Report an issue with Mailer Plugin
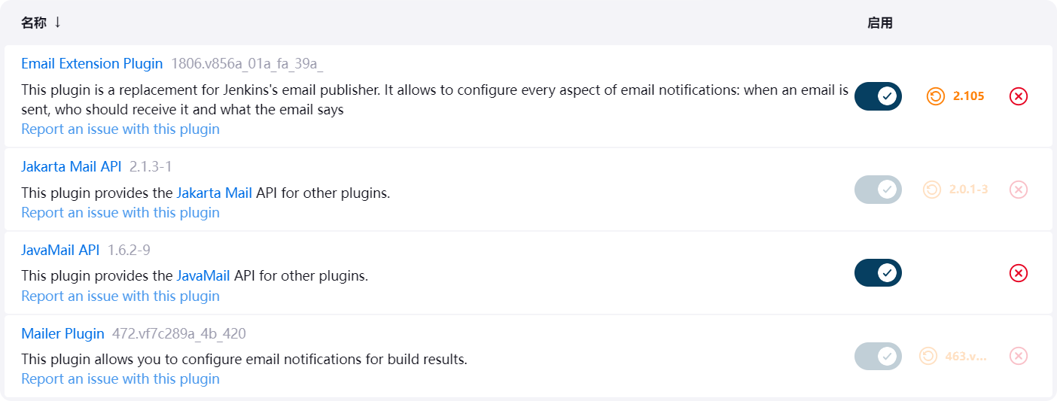This screenshot has width=1057, height=401. (120, 378)
